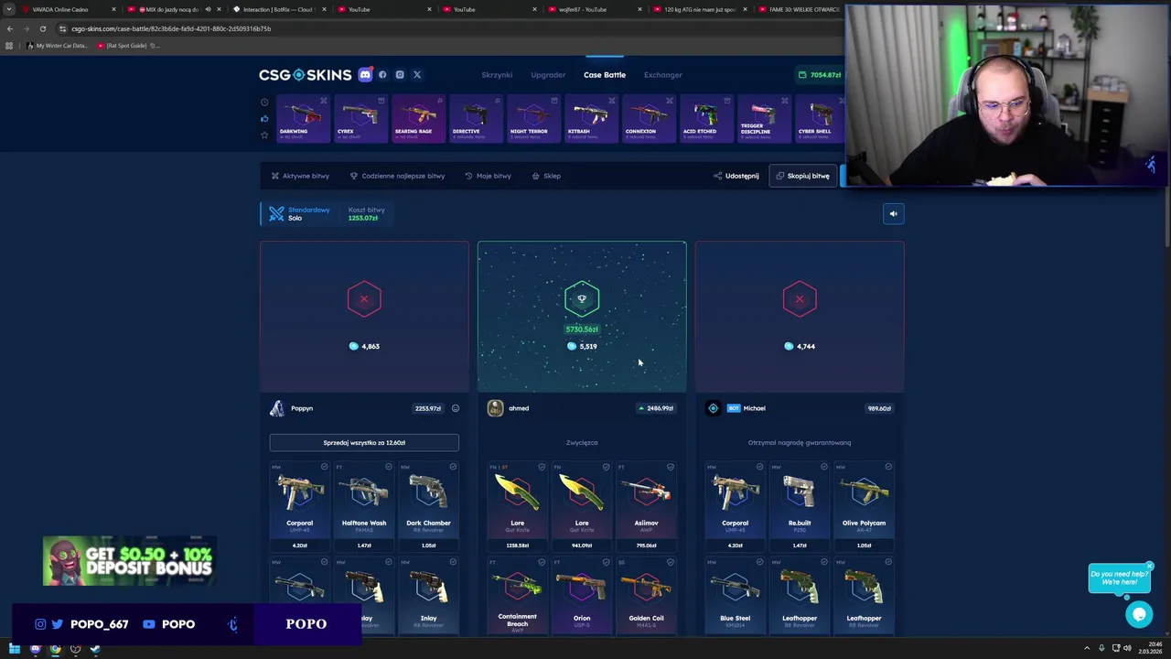1171x659 pixels.
Task: Open the Instagram social icon
Action: click(400, 75)
